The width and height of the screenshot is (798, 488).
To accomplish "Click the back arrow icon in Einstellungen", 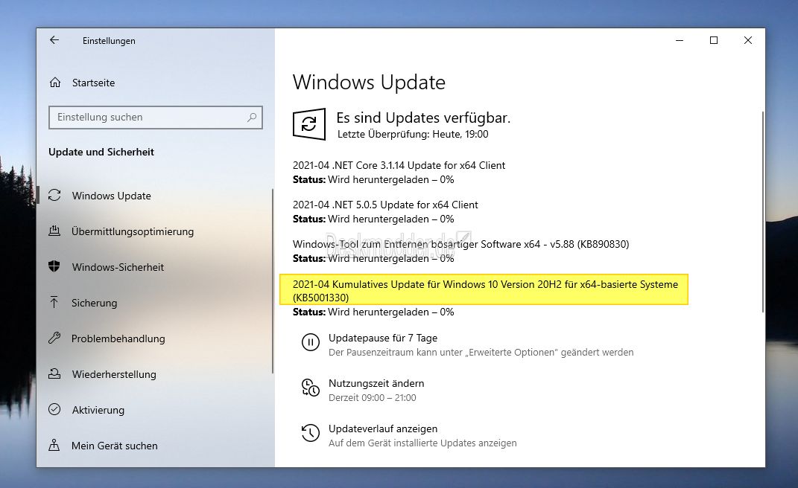I will tap(54, 40).
